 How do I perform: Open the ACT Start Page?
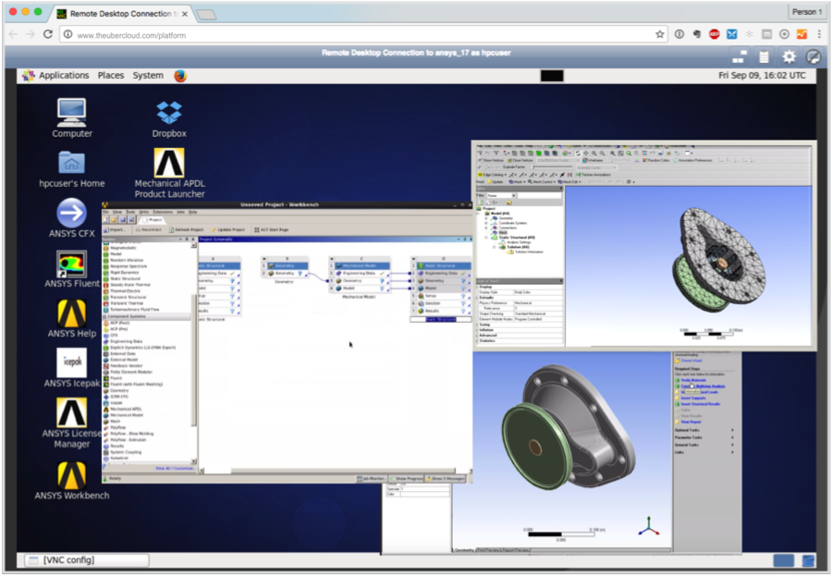270,229
